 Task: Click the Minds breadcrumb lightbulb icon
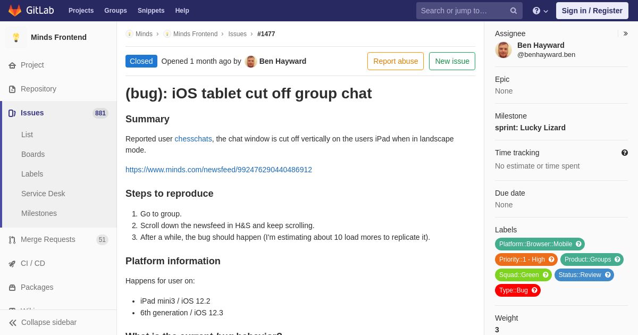[x=129, y=34]
